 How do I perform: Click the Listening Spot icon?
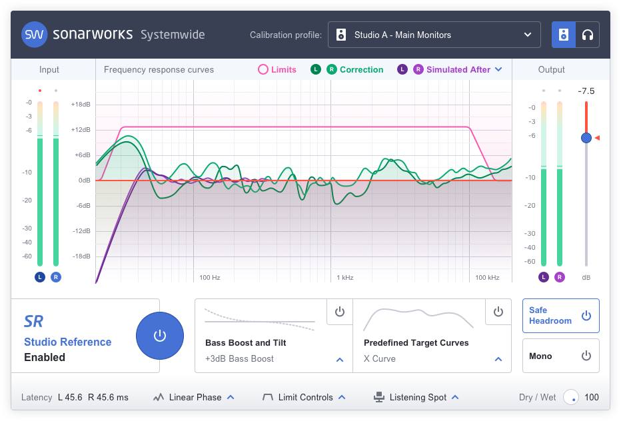point(380,397)
